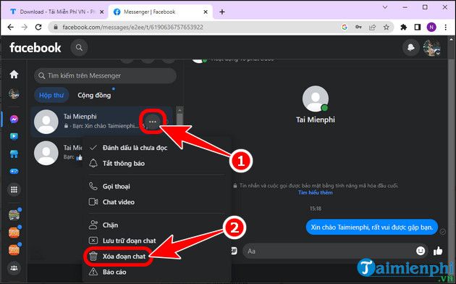Viewport: 456px width, 284px height.
Task: Click the Facebook logo
Action: [x=35, y=47]
